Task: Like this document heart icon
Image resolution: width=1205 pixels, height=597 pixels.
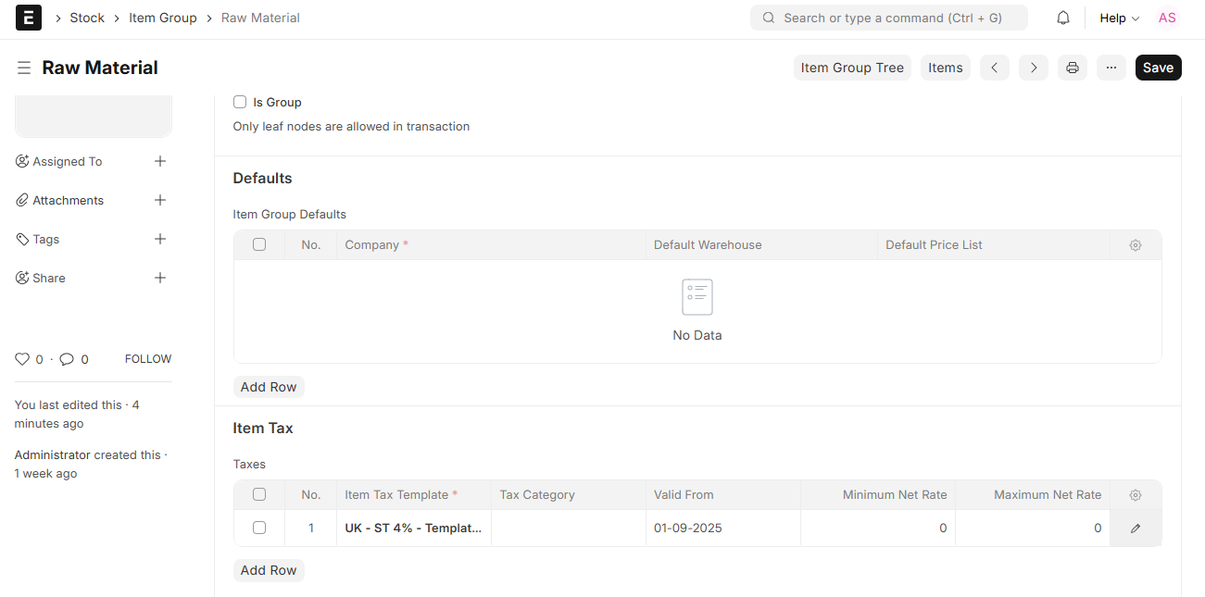Action: [x=22, y=359]
